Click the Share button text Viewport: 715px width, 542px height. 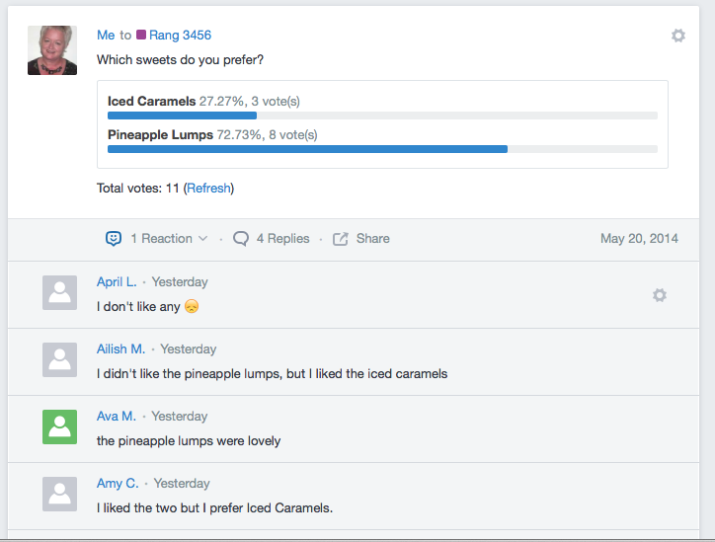373,238
